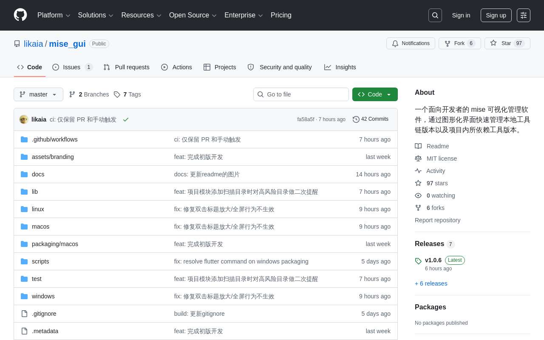Switch to the Issues tab
Screen dimensions: 544x340
[x=72, y=67]
